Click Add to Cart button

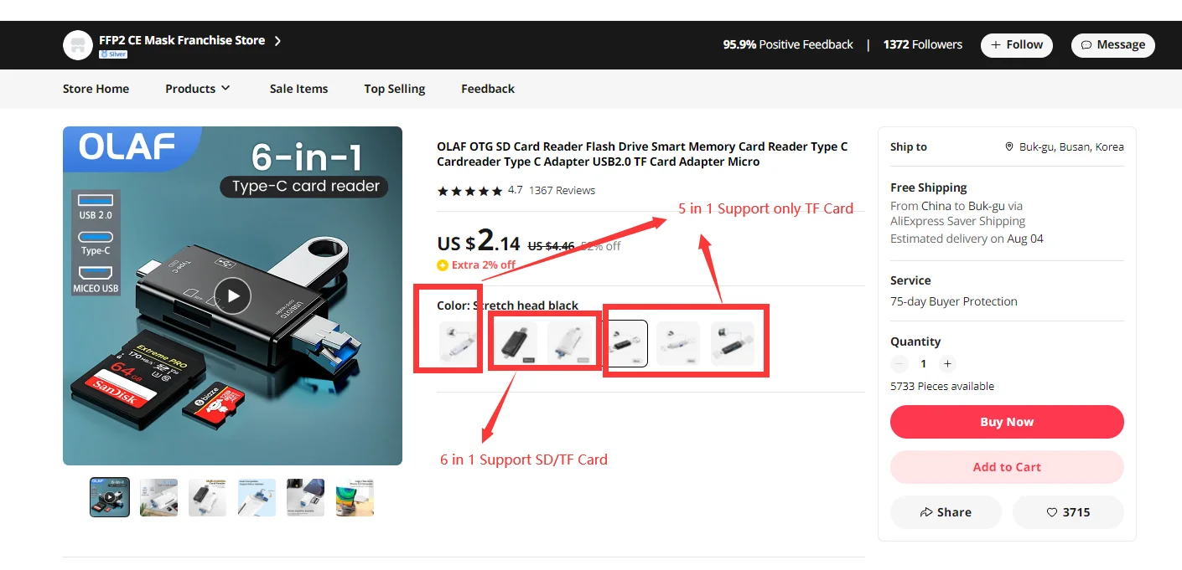[x=1007, y=467]
